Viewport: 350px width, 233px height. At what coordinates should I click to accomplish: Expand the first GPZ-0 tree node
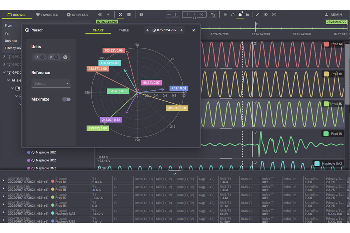click(x=4, y=56)
